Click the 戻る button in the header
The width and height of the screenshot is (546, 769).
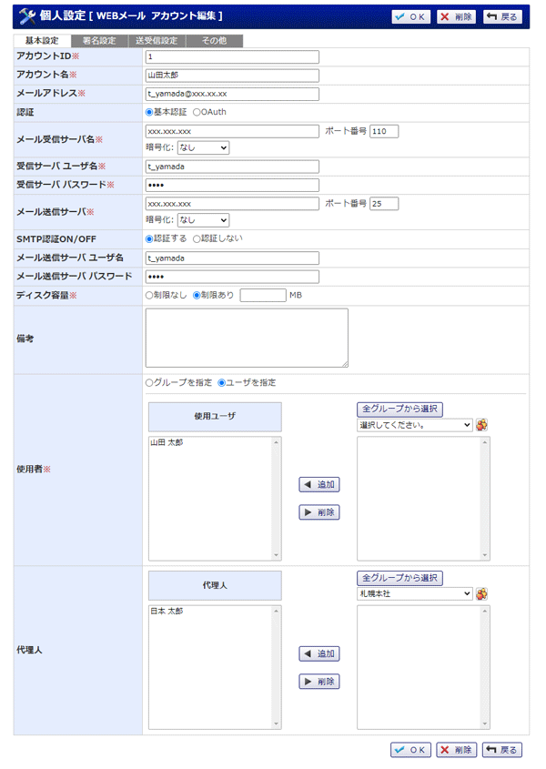(x=502, y=16)
